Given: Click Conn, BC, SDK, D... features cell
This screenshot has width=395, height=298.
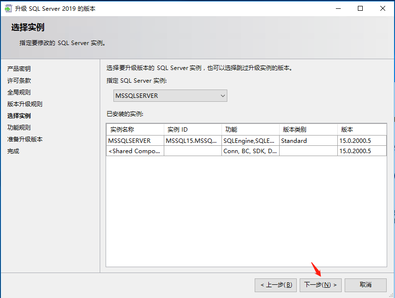Looking at the screenshot, I should pos(251,151).
